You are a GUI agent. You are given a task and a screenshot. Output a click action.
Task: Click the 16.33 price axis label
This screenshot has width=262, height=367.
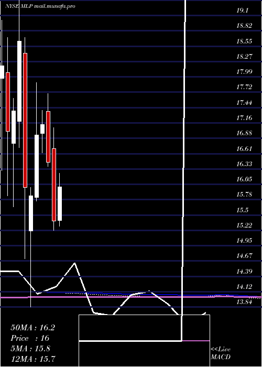pyautogui.click(x=245, y=164)
